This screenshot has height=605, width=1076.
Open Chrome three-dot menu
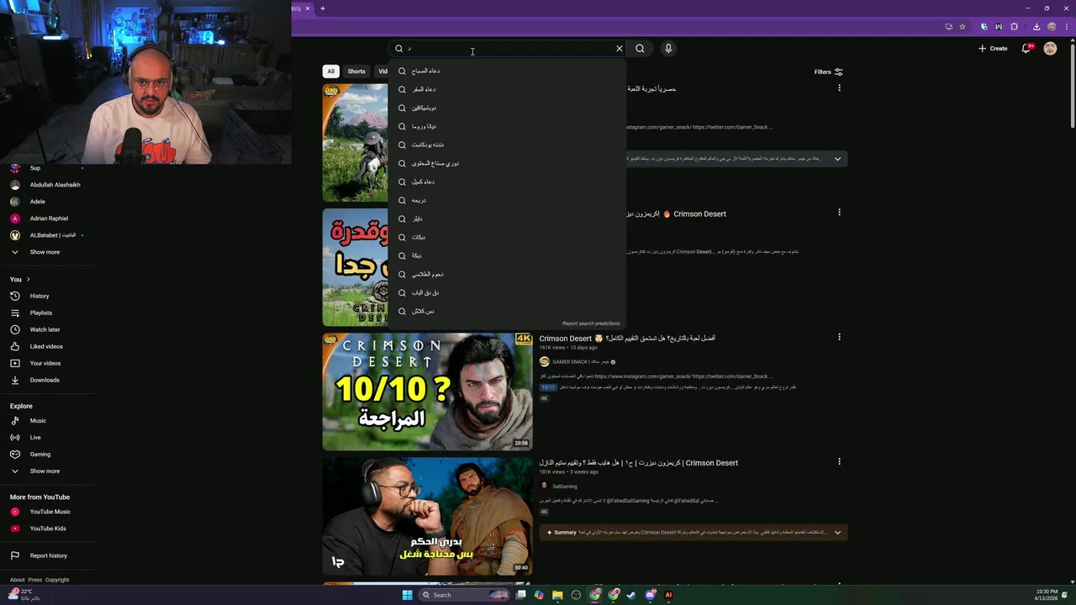point(1066,27)
